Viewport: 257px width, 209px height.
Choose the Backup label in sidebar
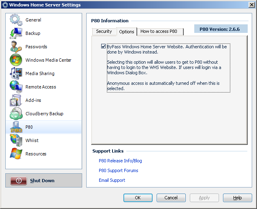tap(33, 33)
